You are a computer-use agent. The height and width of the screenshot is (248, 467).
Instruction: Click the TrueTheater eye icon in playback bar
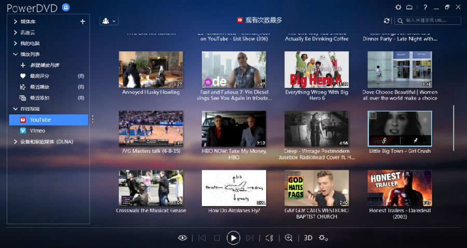[x=182, y=238]
